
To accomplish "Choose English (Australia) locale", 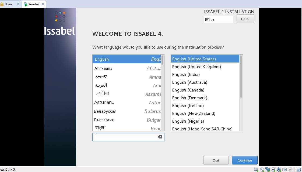I will click(205, 82).
